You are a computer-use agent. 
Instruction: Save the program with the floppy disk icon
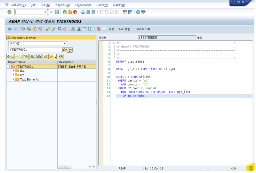coord(57,12)
